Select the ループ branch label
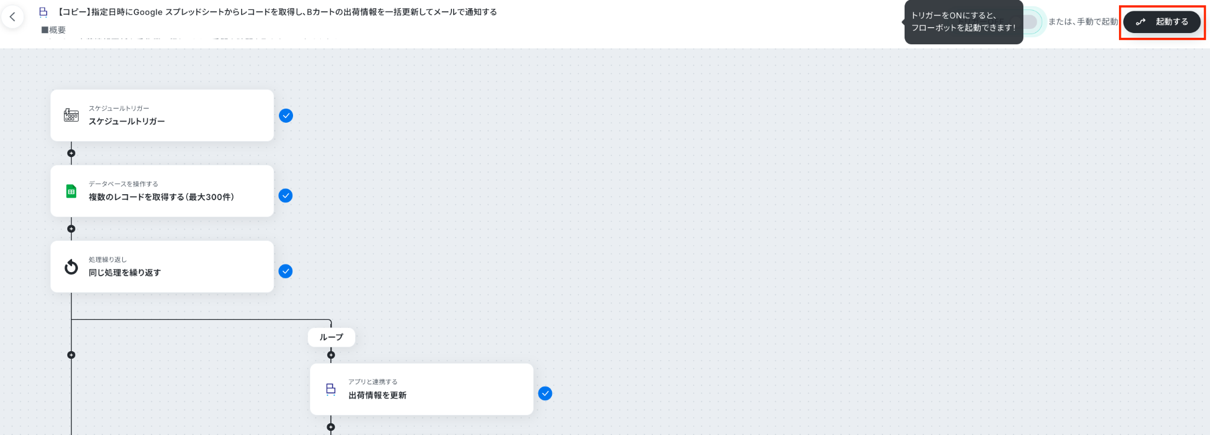1210x435 pixels. pos(331,337)
